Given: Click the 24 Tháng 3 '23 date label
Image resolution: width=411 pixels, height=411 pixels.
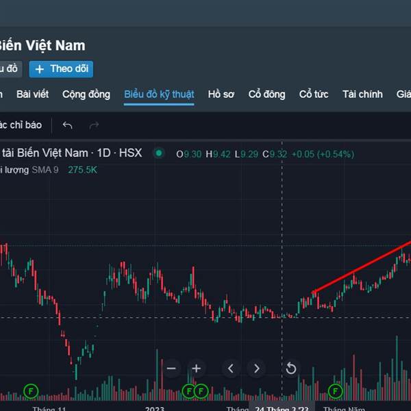Looking at the screenshot, I should (x=282, y=408).
